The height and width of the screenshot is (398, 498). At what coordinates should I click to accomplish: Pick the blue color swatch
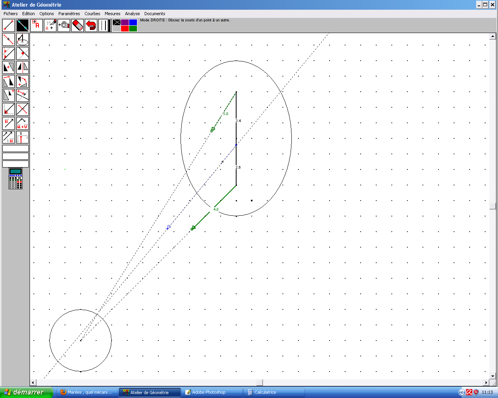click(133, 22)
